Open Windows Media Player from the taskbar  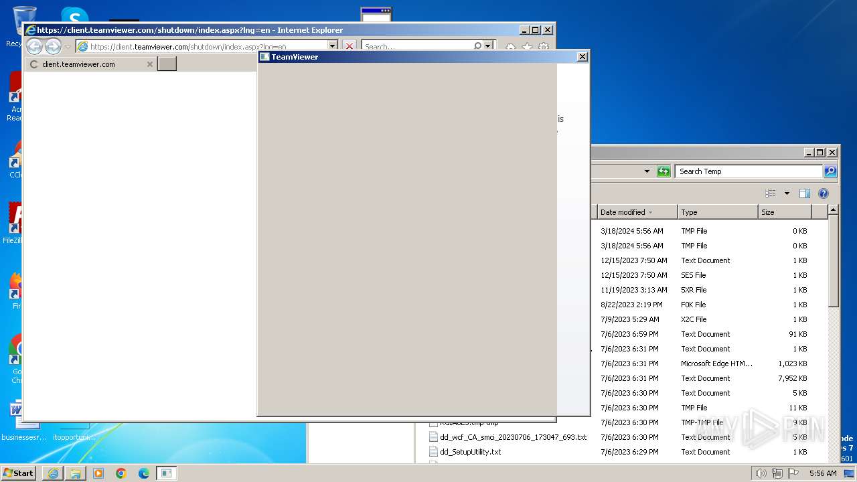[x=98, y=473]
